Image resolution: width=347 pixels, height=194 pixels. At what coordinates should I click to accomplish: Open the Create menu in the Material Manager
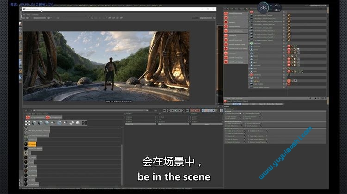pyautogui.click(x=28, y=114)
